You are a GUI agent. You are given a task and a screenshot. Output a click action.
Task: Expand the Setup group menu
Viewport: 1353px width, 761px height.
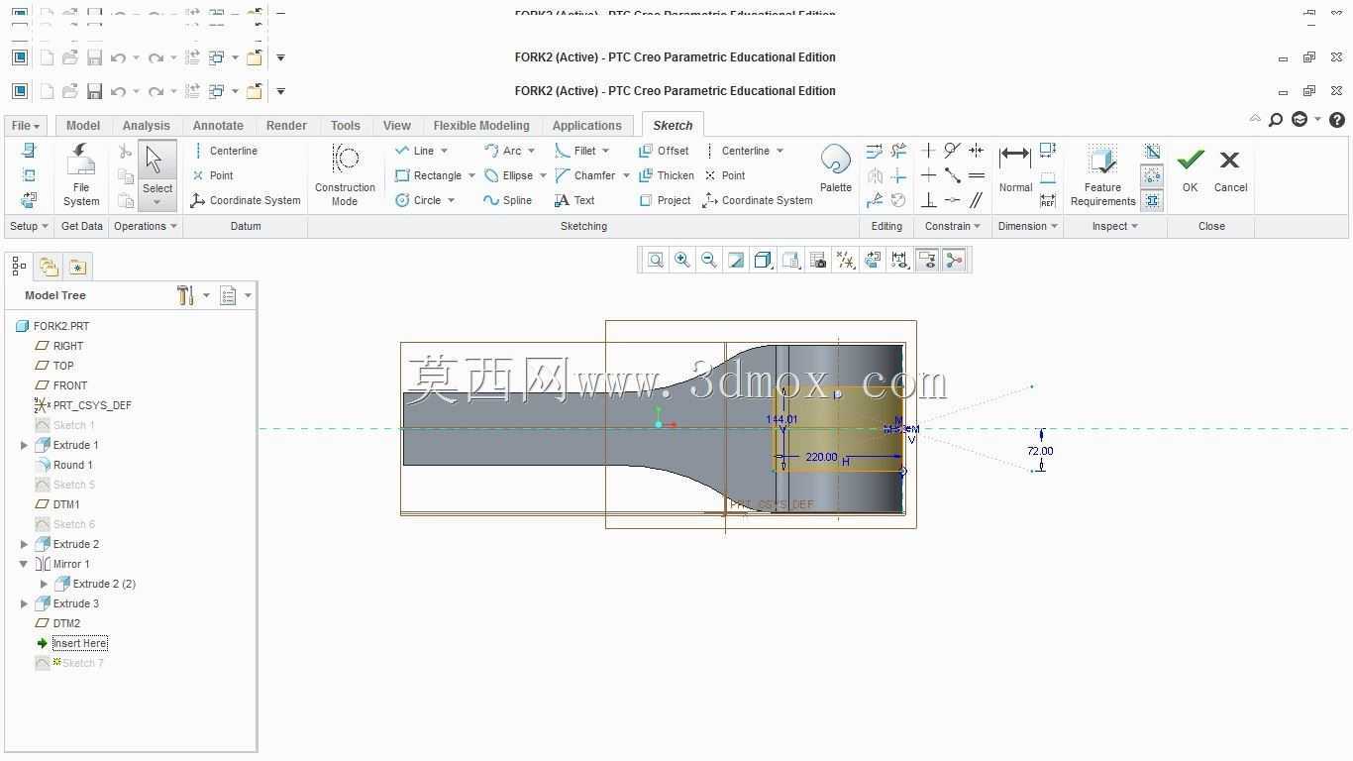(29, 226)
